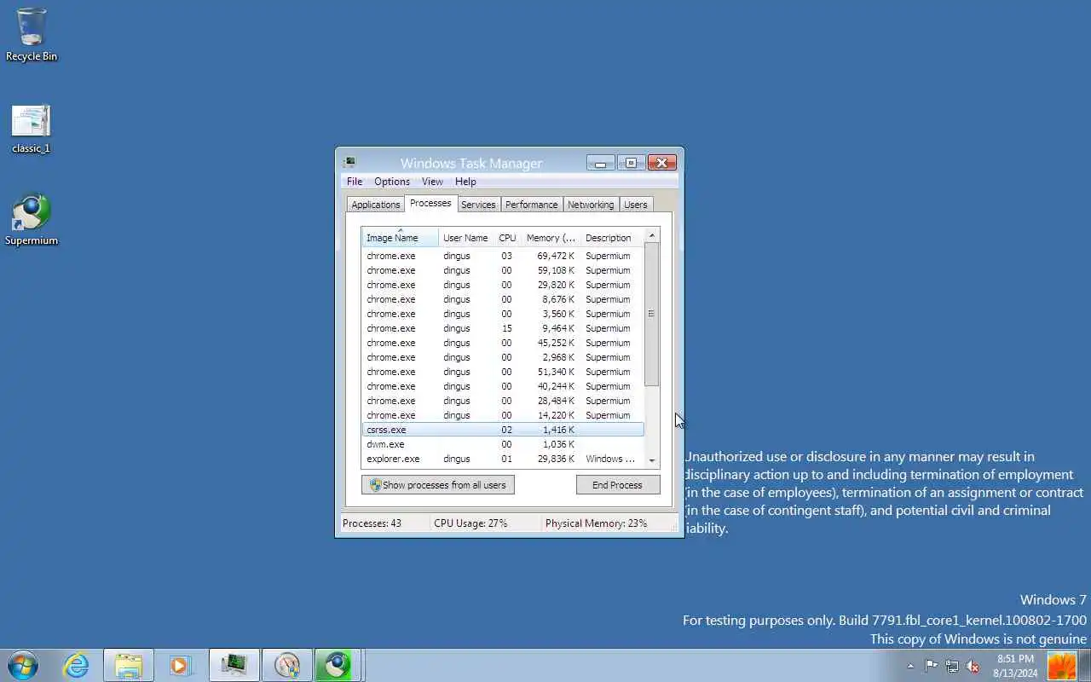Screen dimensions: 1091x682
Task: Select chrome.exe row using 29,820 K
Action: pos(503,285)
